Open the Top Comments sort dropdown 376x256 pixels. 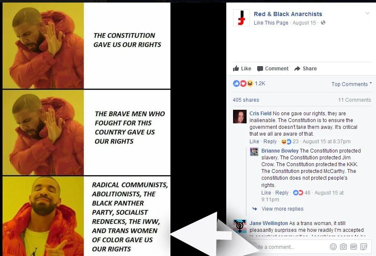(351, 84)
